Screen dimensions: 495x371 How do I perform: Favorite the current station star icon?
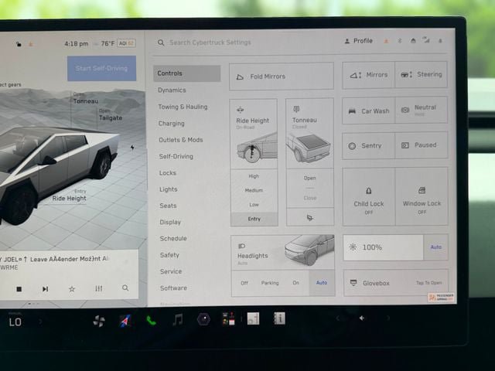coord(72,288)
